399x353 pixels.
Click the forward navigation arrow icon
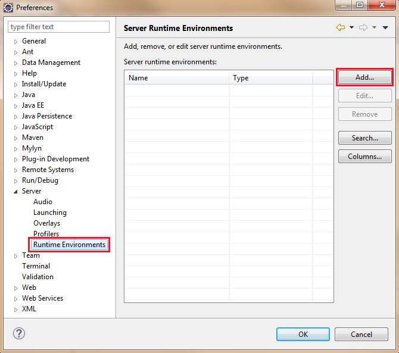pos(363,27)
